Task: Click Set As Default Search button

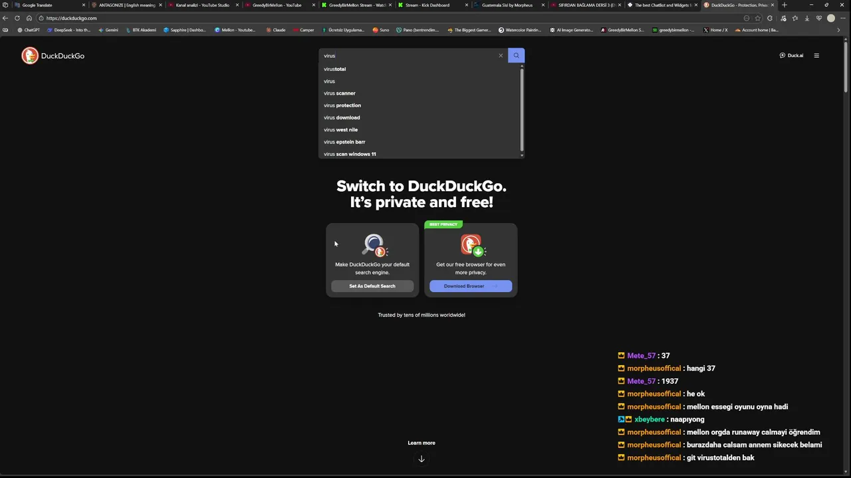Action: point(372,286)
